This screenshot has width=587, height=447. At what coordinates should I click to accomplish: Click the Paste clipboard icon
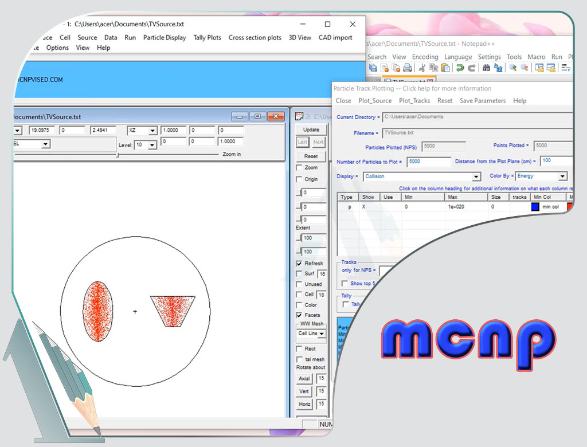click(445, 68)
